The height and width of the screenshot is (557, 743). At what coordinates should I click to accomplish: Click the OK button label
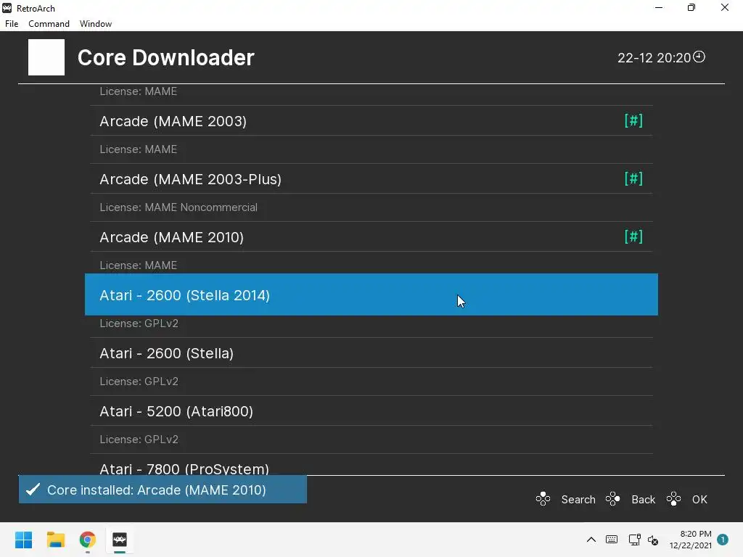coord(699,499)
